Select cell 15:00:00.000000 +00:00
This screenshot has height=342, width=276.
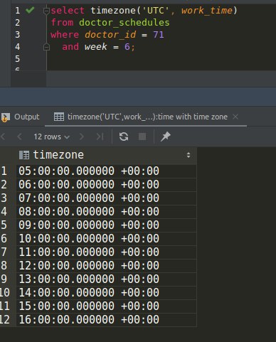(107, 306)
